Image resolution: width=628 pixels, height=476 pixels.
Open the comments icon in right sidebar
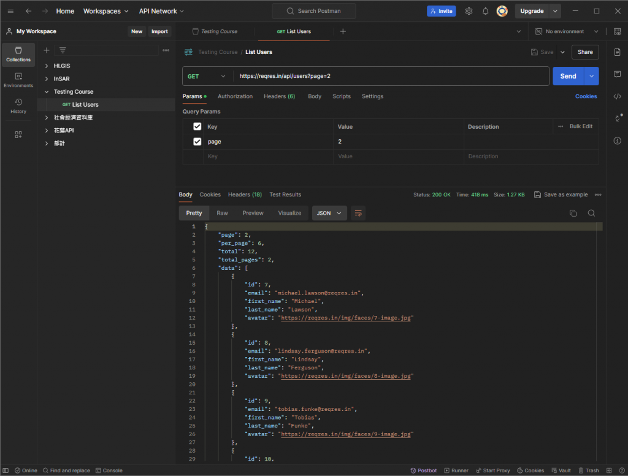[617, 74]
